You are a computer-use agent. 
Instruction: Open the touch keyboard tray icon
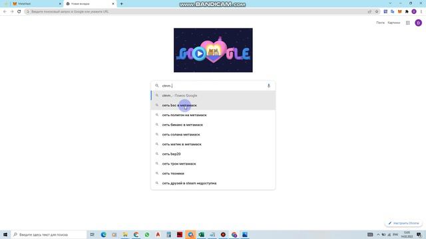click(370, 234)
